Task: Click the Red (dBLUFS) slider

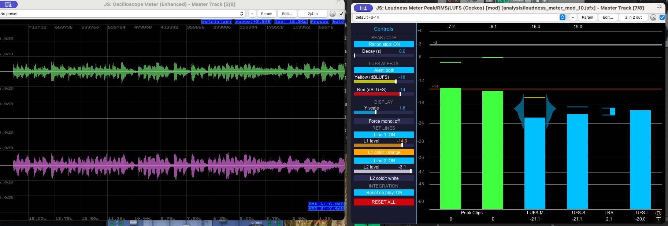Action: (x=384, y=94)
